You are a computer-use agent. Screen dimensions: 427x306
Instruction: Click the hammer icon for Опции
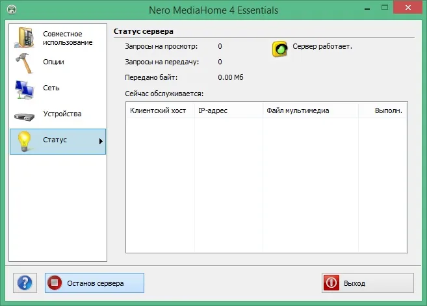25,63
